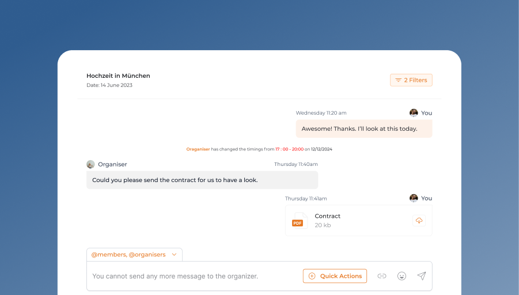Click the PDF file icon for Contract
The image size is (519, 295).
pos(300,221)
